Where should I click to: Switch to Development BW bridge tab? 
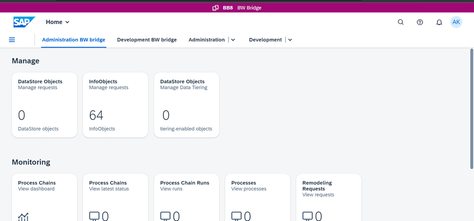point(147,40)
